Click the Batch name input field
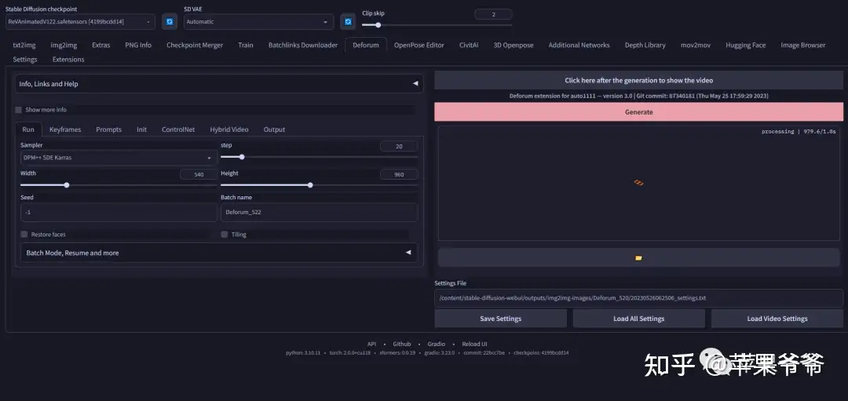848x401 pixels. coord(319,213)
